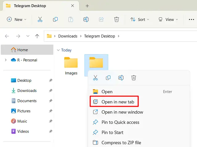Select Compress to ZIP file option

pyautogui.click(x=121, y=142)
